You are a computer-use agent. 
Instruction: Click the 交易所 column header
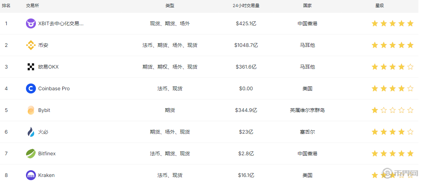(x=32, y=6)
